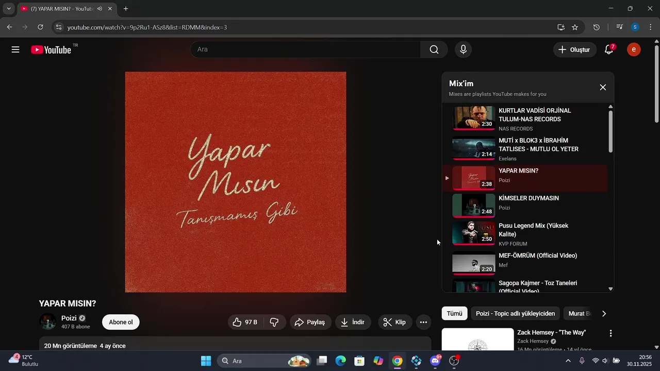Viewport: 660px width, 371px height.
Task: Play Pusu Legend Mix playlist item
Action: (525, 233)
